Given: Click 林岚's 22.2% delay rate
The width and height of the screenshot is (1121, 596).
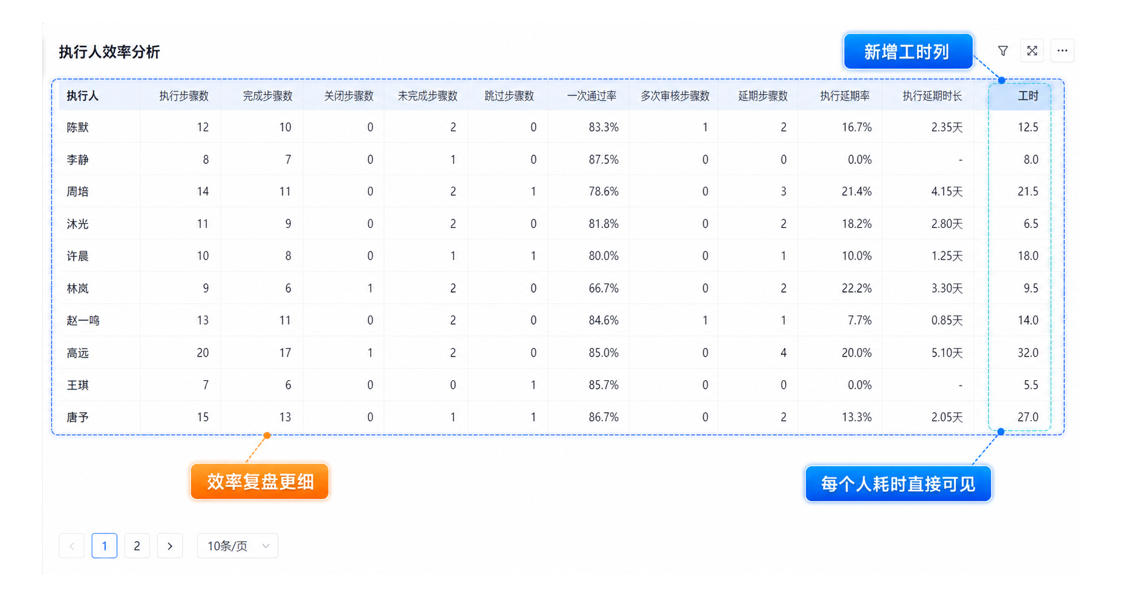Looking at the screenshot, I should pyautogui.click(x=857, y=289).
